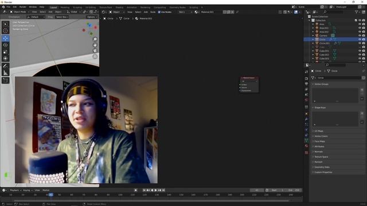The image size is (367, 206).
Task: Activate the Rotate tool in viewport toolbar
Action: coord(5,45)
